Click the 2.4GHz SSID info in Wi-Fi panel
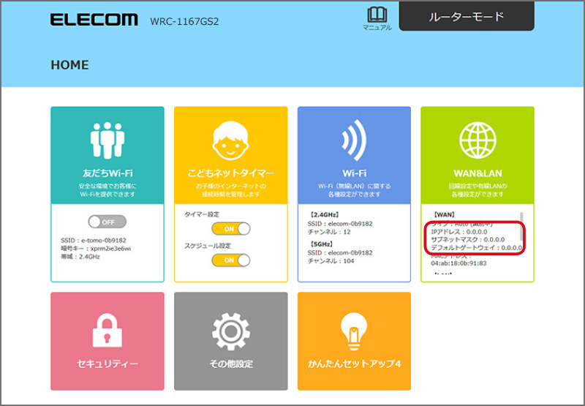 click(342, 222)
